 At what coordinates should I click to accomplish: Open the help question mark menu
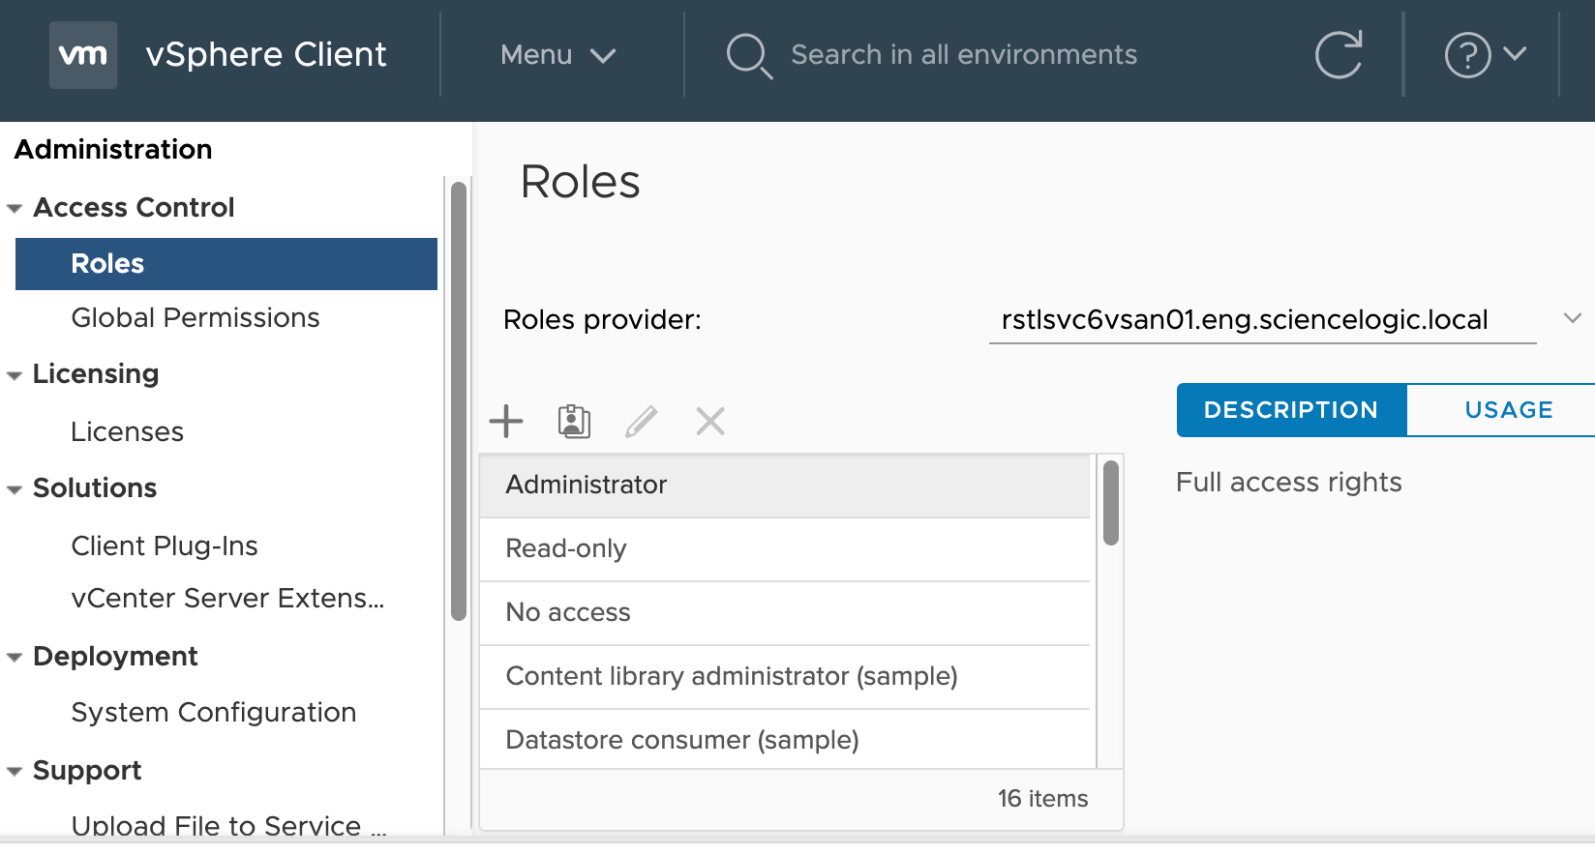[x=1484, y=55]
